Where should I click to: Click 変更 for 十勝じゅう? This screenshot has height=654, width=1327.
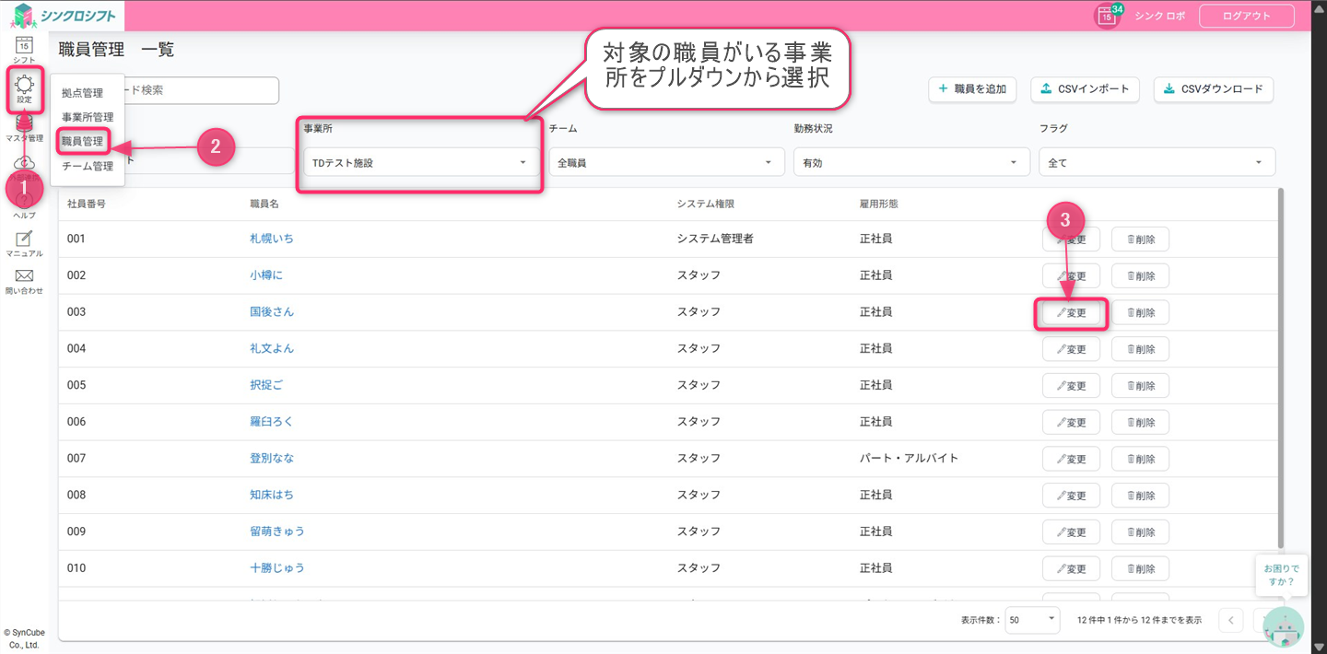pyautogui.click(x=1071, y=568)
